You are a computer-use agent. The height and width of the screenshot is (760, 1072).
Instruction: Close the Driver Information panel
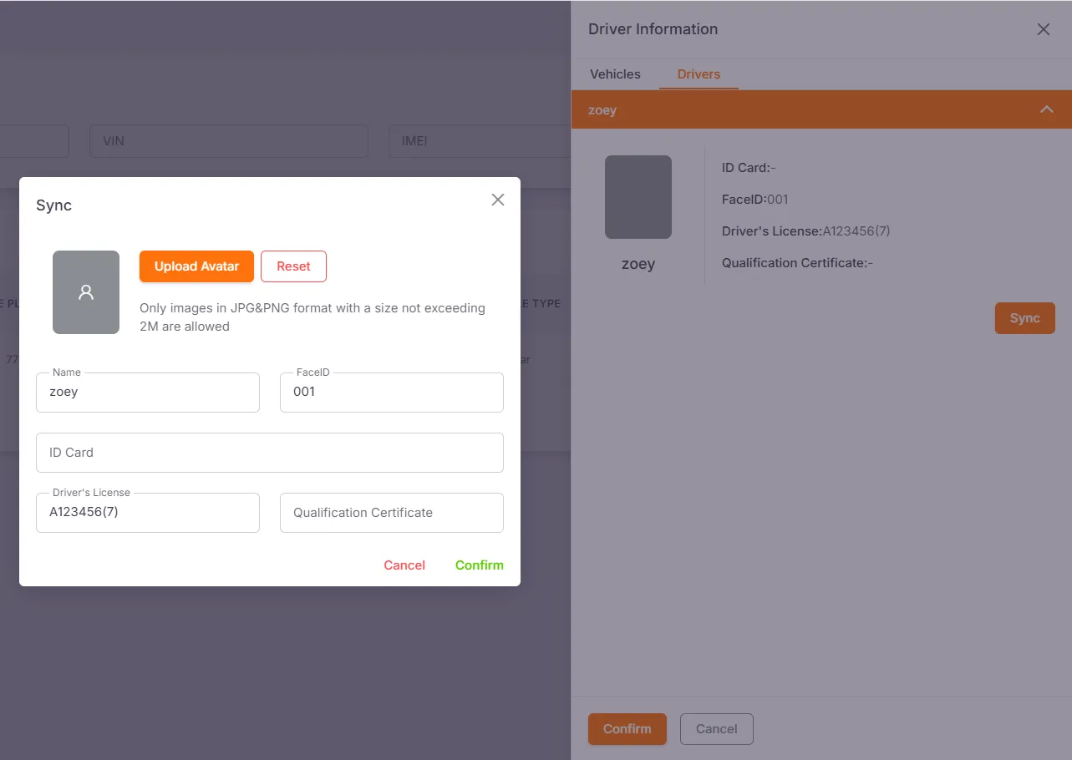1043,29
